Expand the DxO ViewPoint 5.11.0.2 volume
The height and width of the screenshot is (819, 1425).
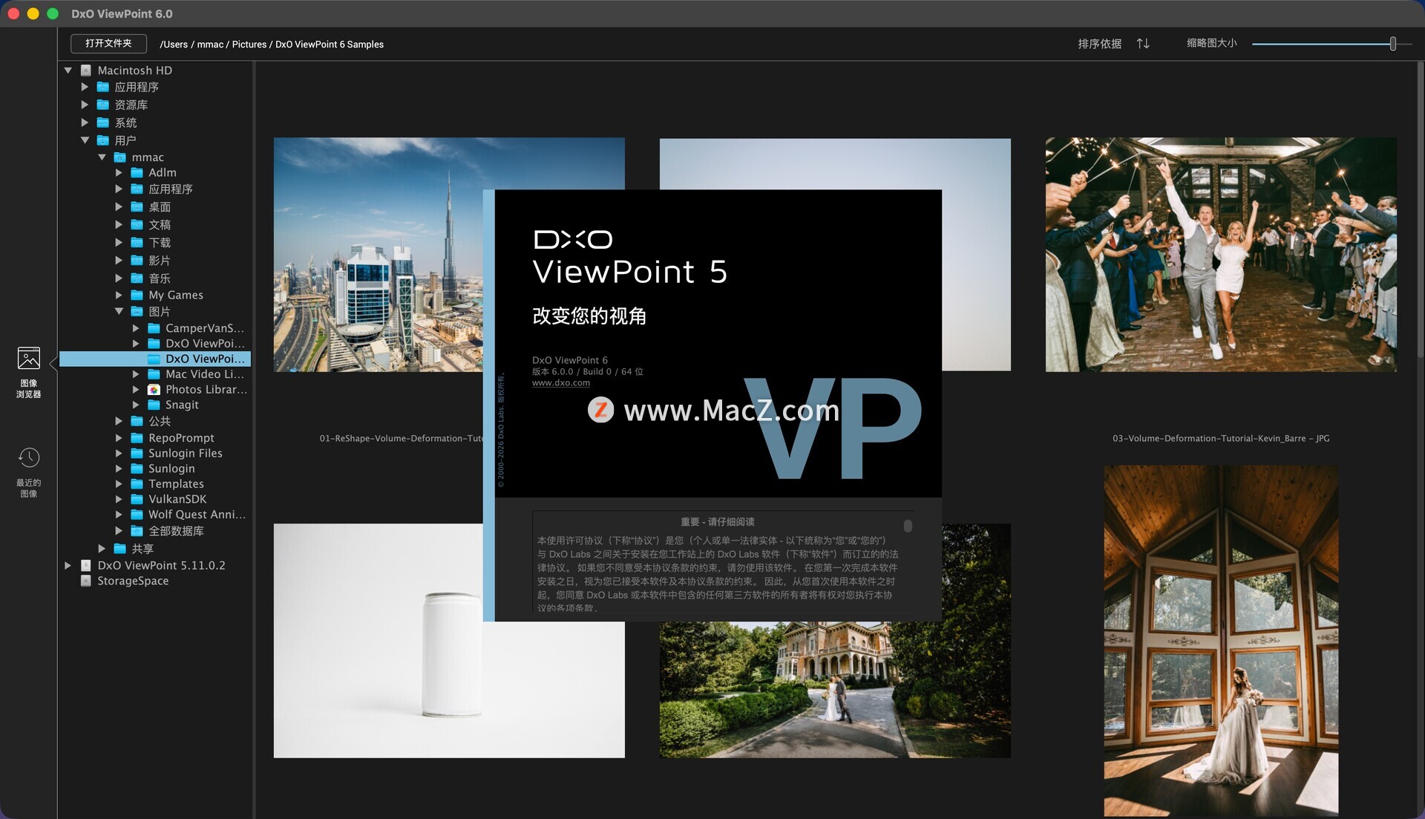[x=68, y=565]
